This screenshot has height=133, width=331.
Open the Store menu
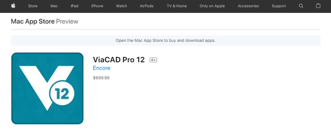click(33, 6)
